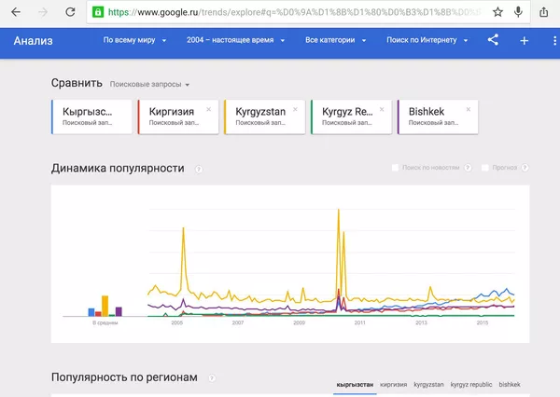The width and height of the screenshot is (560, 397).
Task: Open the browser share/upload icon
Action: pos(544,13)
